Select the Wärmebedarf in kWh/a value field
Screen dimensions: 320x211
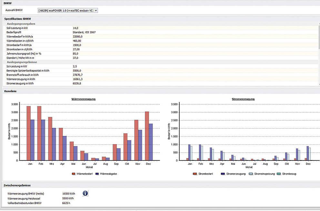point(78,37)
